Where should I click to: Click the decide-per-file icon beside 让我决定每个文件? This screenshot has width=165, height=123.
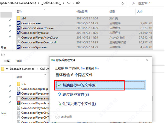59,104
